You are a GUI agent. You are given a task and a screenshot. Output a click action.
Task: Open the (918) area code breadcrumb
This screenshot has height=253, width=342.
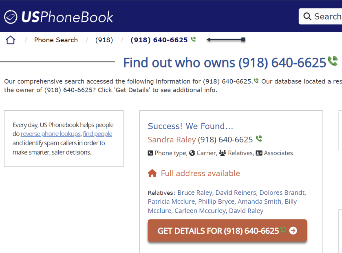click(104, 40)
